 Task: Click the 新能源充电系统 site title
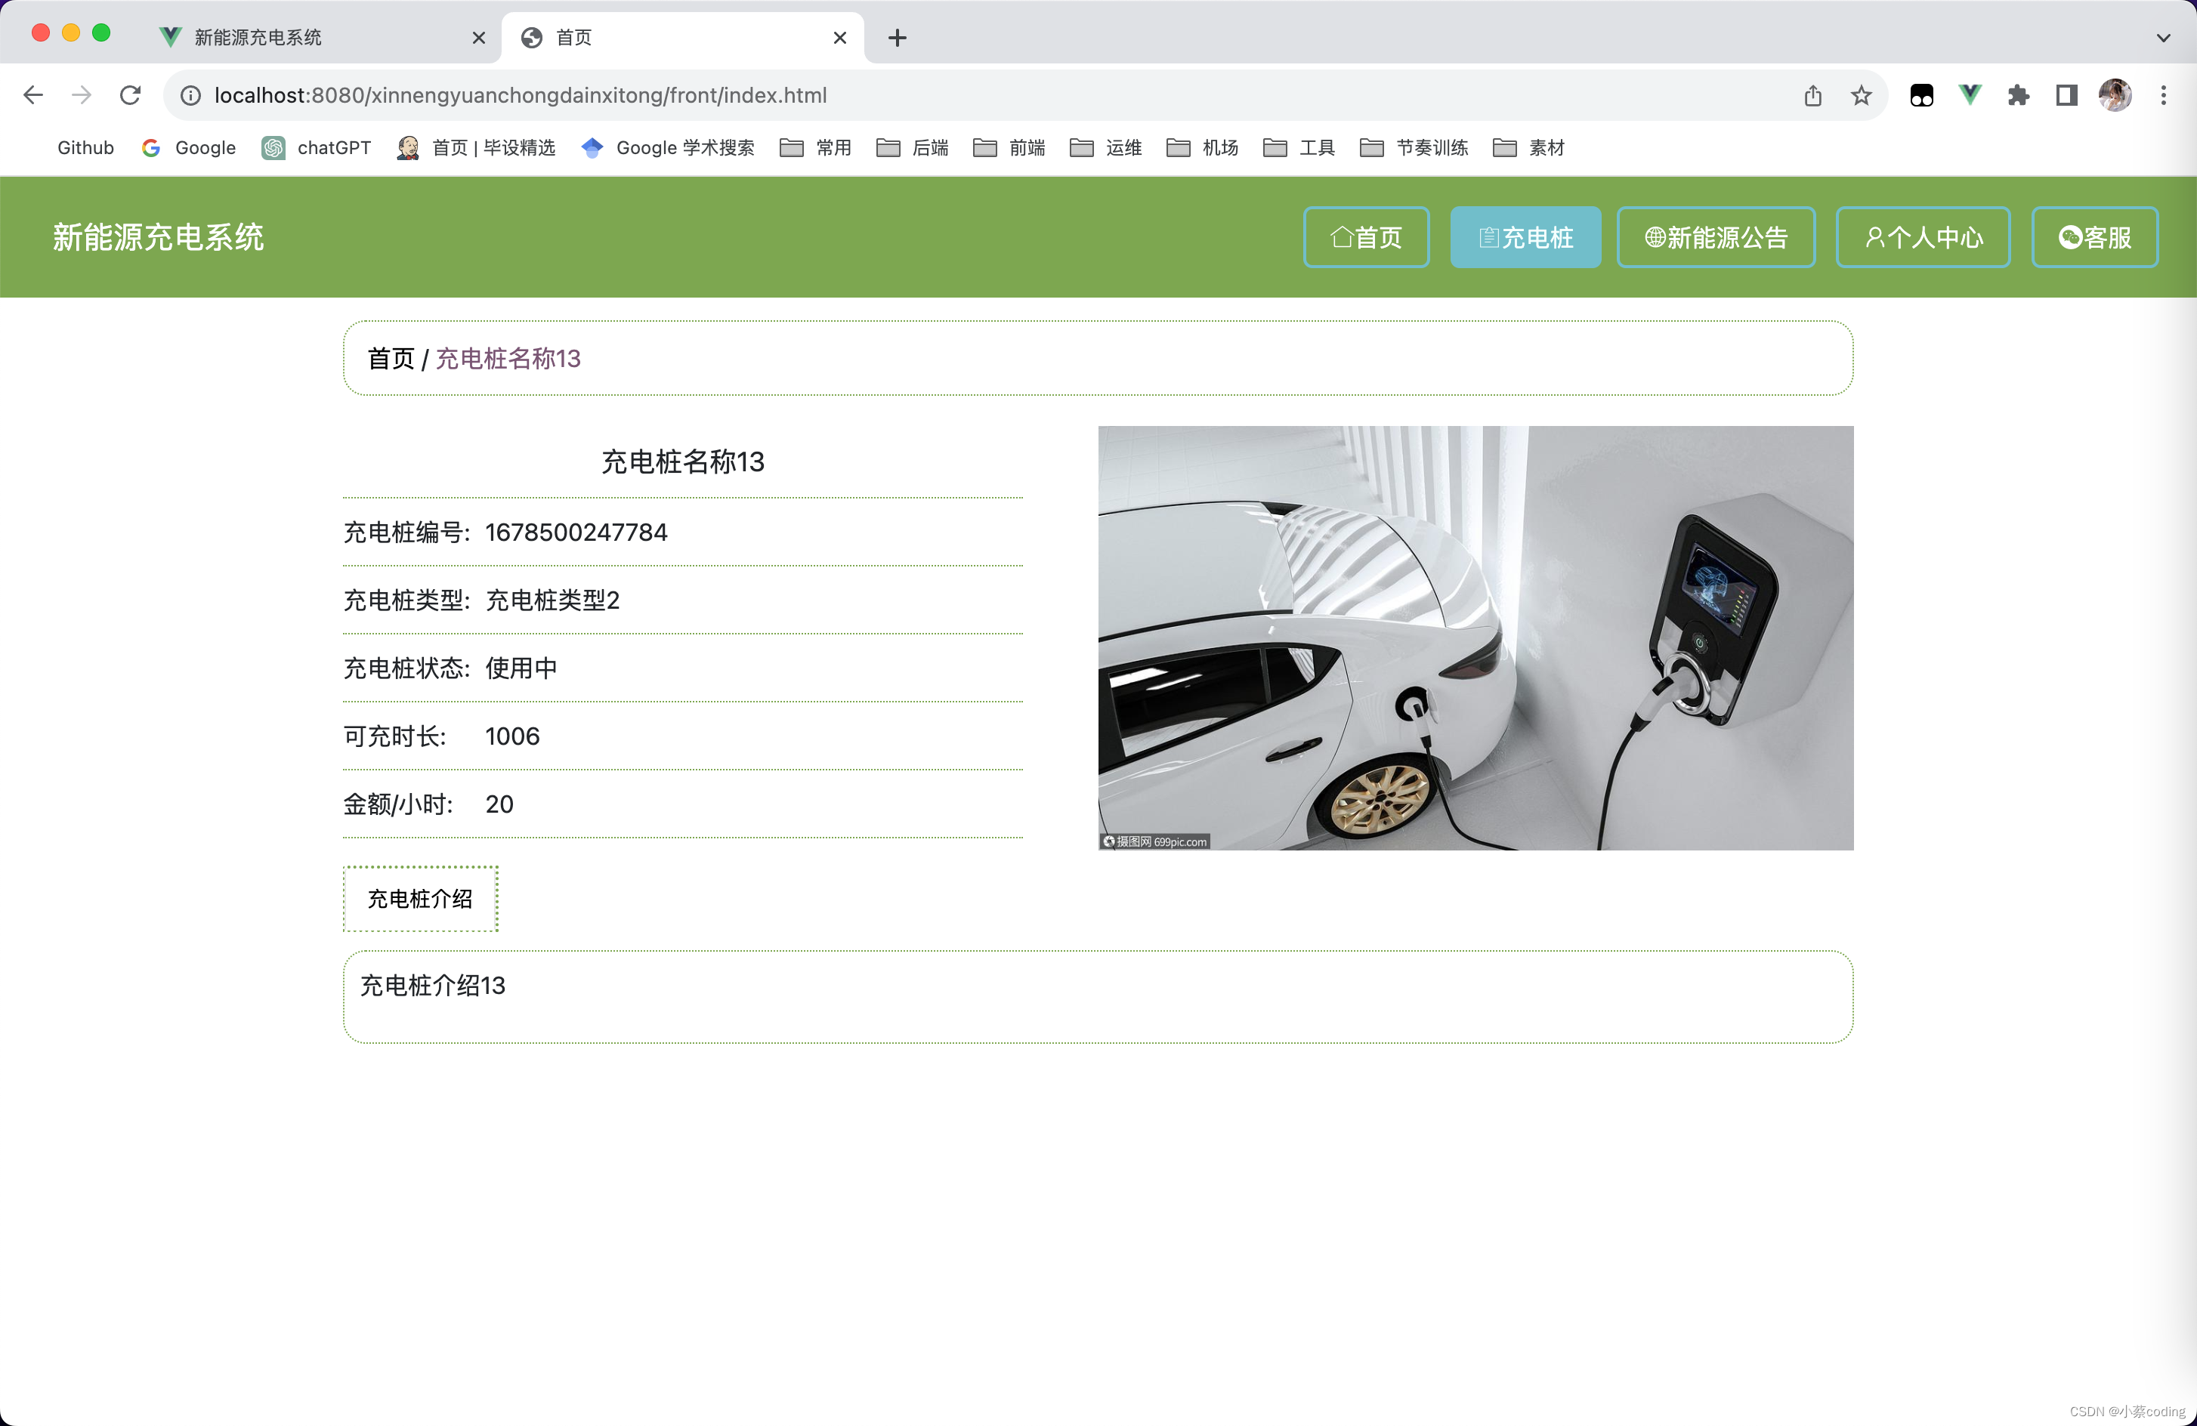pos(158,237)
